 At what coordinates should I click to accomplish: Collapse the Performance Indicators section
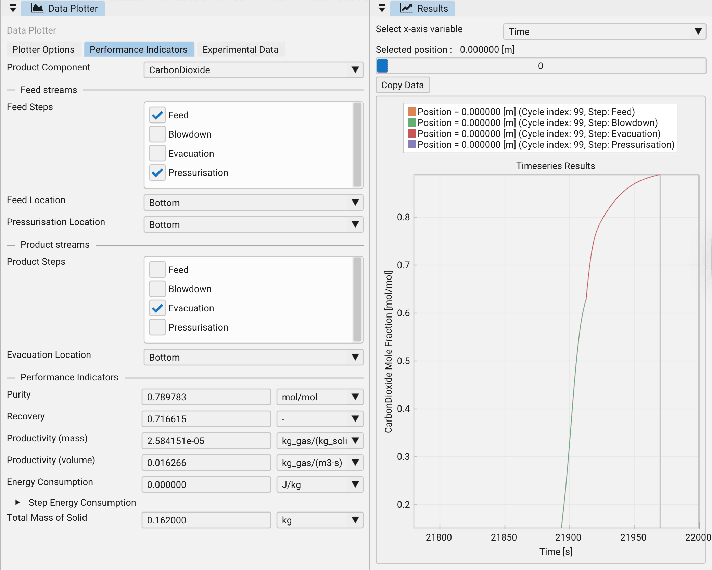pyautogui.click(x=11, y=377)
